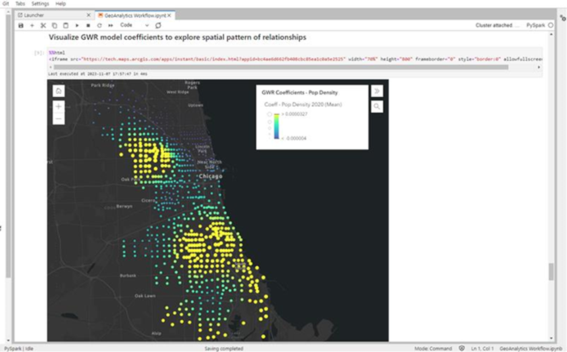
Task: Switch to the Launcher tab
Action: coord(34,15)
